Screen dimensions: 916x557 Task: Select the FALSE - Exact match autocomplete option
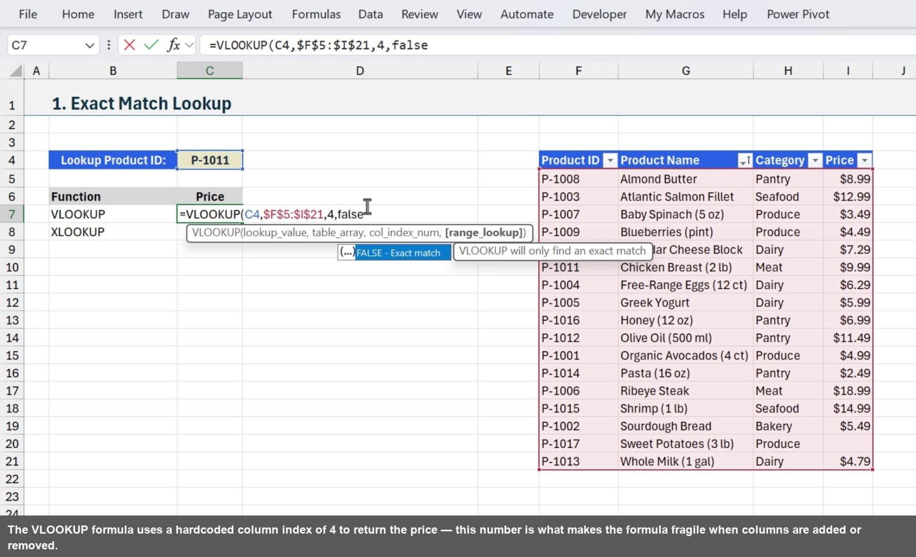(402, 252)
